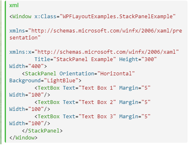This screenshot has height=146, width=190.
Task: Click the "Horizontal" orientation value
Action: 116,74
